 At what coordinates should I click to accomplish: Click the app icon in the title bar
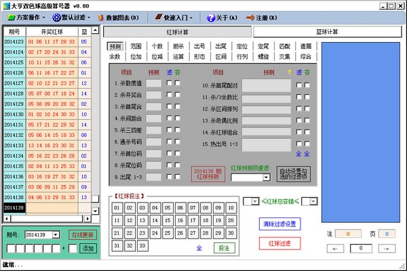pos(7,5)
